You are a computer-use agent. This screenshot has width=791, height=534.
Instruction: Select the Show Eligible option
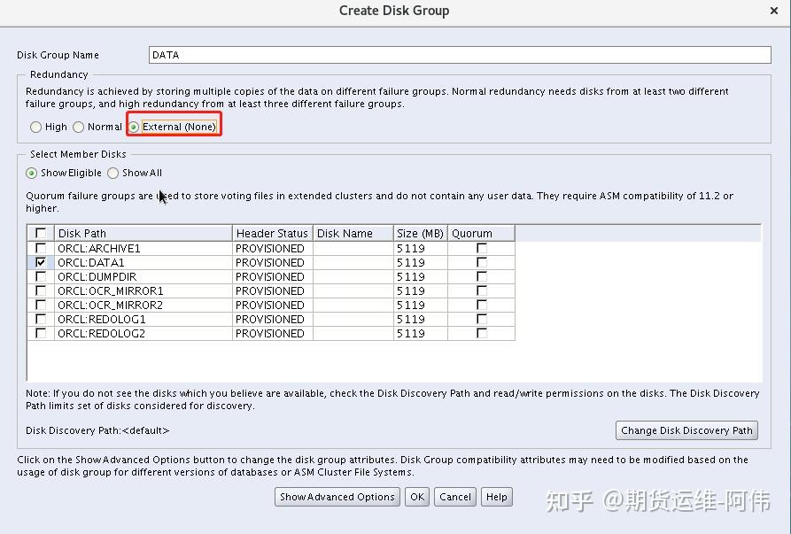tap(32, 173)
